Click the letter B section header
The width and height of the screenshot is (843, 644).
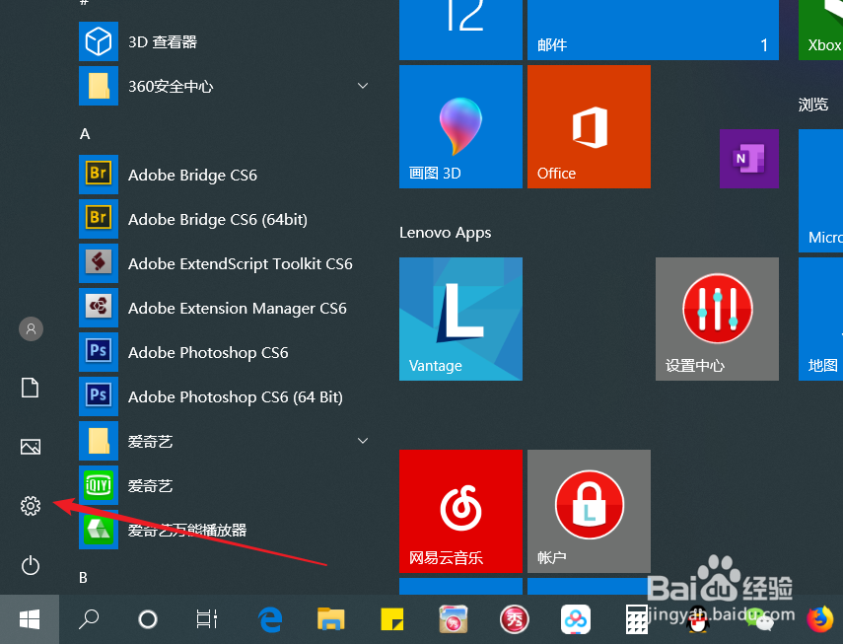[x=84, y=577]
